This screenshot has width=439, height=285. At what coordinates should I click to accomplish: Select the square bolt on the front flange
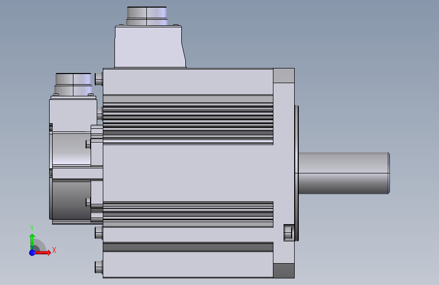click(x=289, y=233)
